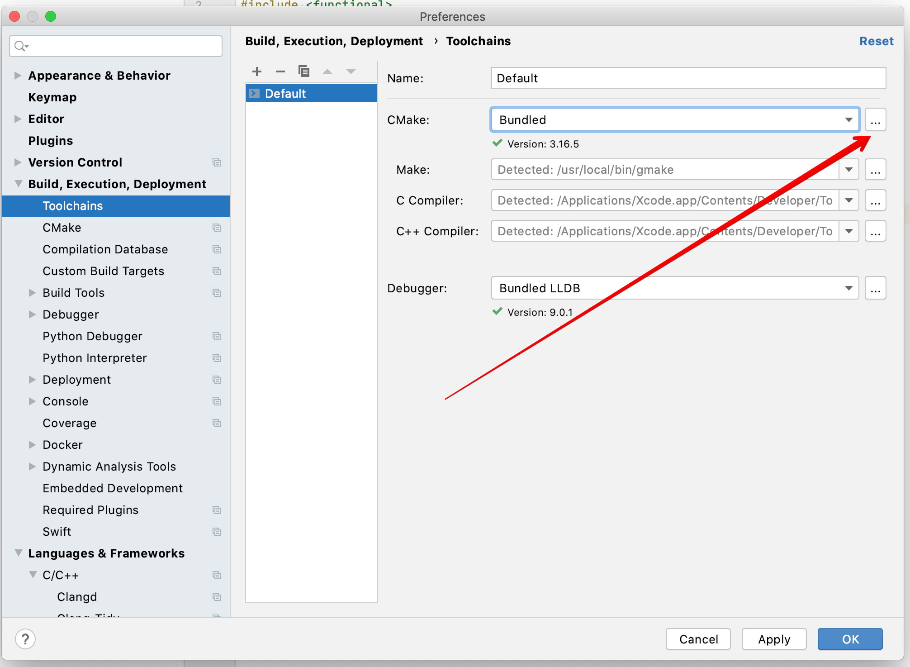The width and height of the screenshot is (910, 667).
Task: Expand the Appearance & Behavior section
Action: (18, 76)
